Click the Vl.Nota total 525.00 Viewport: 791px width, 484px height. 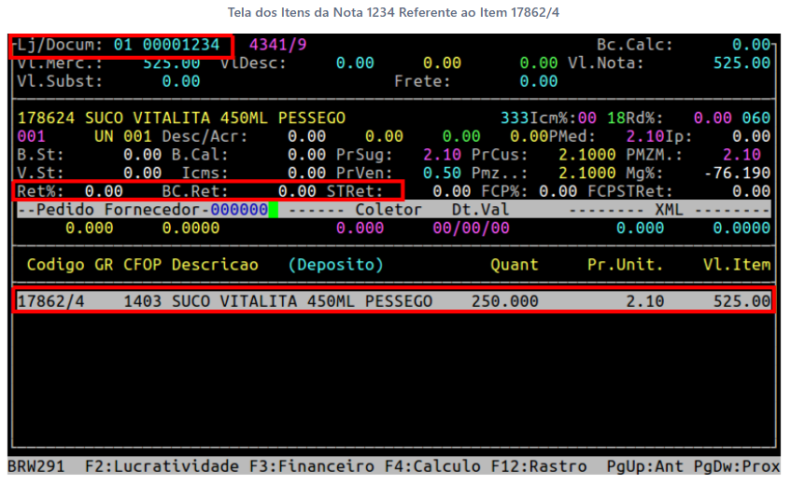click(x=742, y=63)
